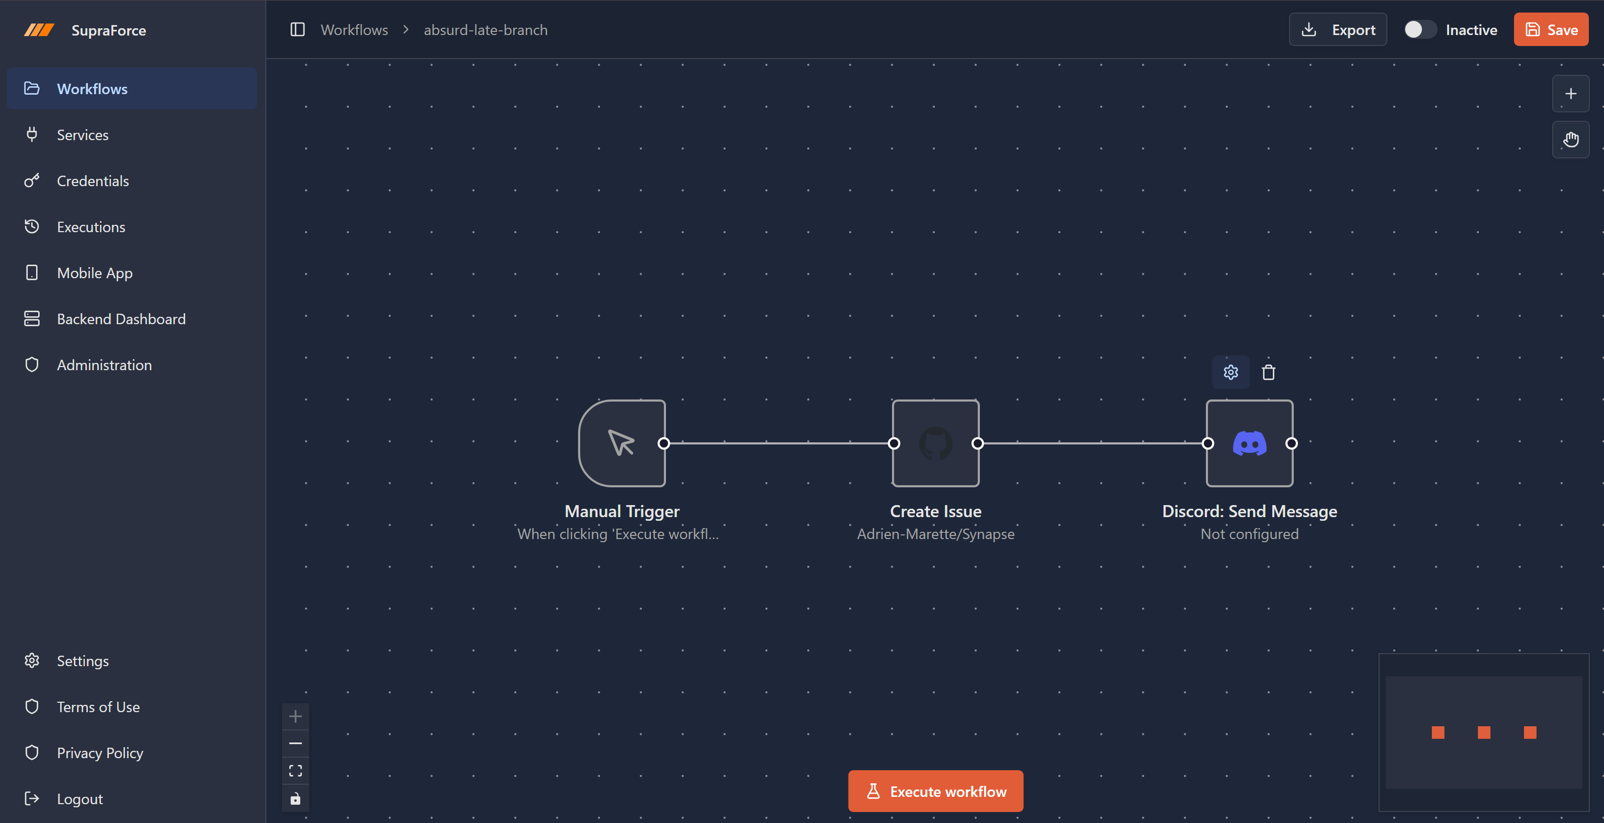Open Backend Dashboard section
Image resolution: width=1604 pixels, height=823 pixels.
[x=121, y=319]
